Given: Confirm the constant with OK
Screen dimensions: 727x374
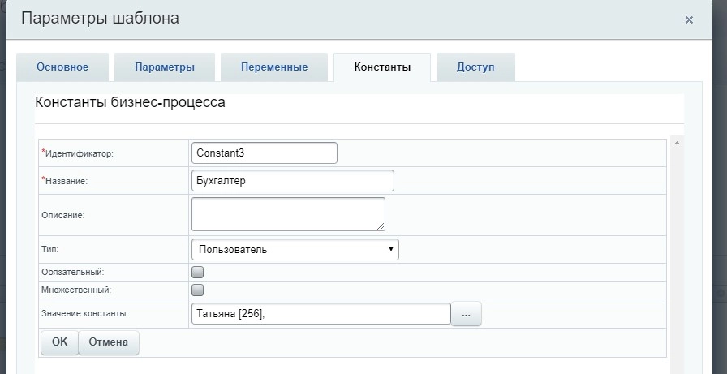Looking at the screenshot, I should (60, 342).
